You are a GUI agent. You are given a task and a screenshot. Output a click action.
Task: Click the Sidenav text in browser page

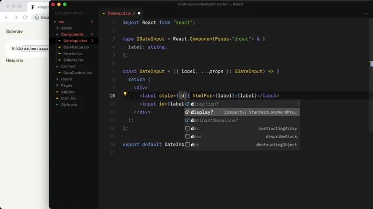click(14, 31)
